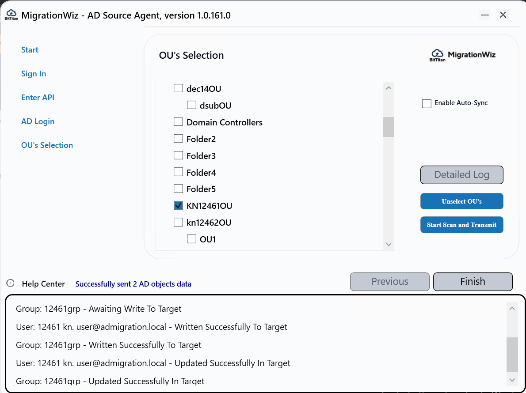Viewport: 526px width, 393px height.
Task: Click the down arrow on the log panel scrollbar
Action: pos(512,379)
